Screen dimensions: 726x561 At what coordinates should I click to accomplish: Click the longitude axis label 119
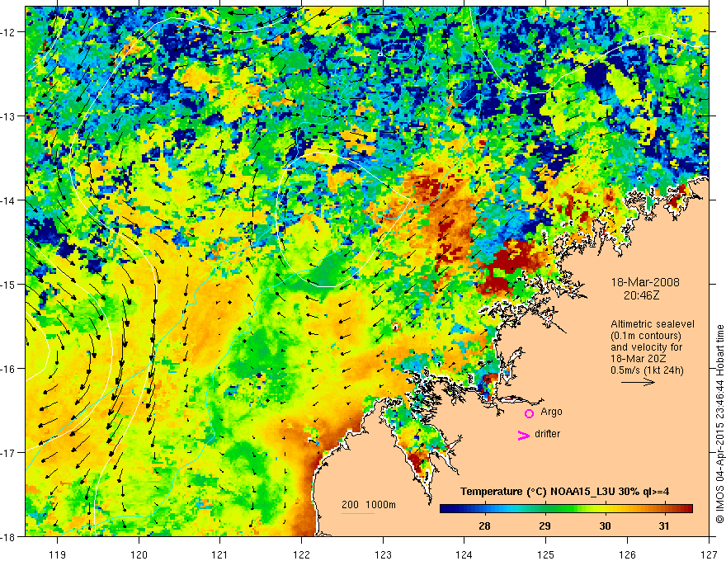(58, 555)
